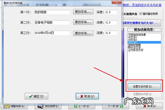165x110 pixels.
Task: Change font for the third line
Action: [x=83, y=33]
